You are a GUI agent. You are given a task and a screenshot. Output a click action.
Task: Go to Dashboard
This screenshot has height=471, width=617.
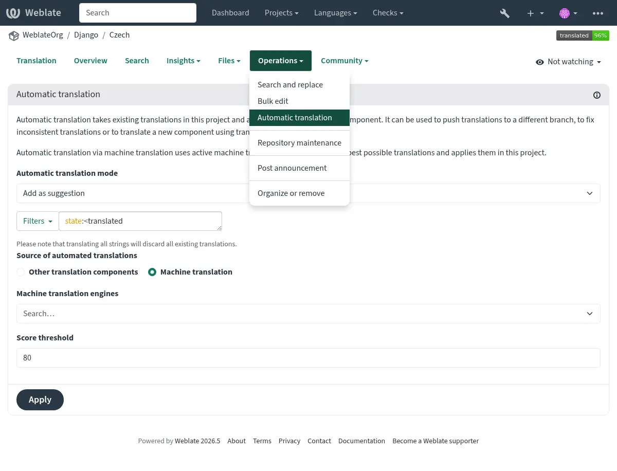[230, 13]
